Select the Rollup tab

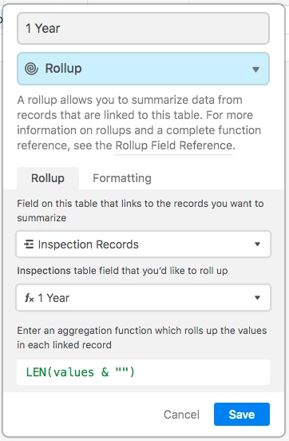pos(48,178)
